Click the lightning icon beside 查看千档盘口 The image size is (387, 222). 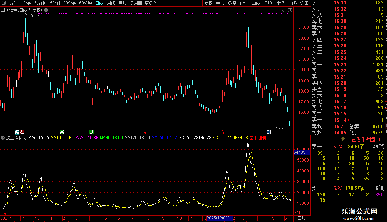[x=343, y=139]
